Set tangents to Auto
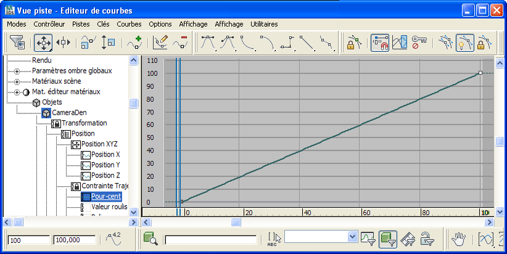 point(208,43)
